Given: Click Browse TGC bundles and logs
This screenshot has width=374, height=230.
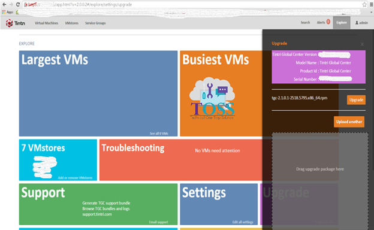Looking at the screenshot, I should (x=106, y=208).
